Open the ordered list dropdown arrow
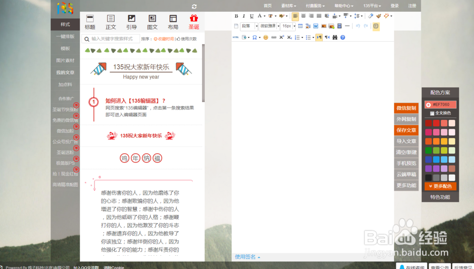 [x=302, y=37]
